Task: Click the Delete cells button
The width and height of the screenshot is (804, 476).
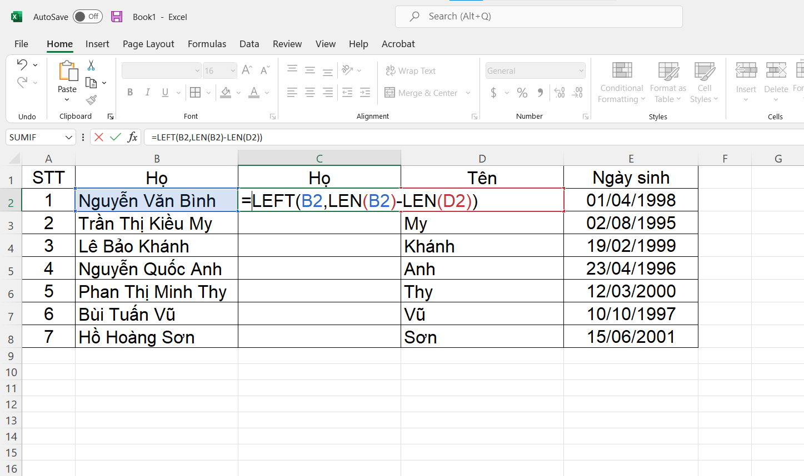Action: [x=776, y=83]
